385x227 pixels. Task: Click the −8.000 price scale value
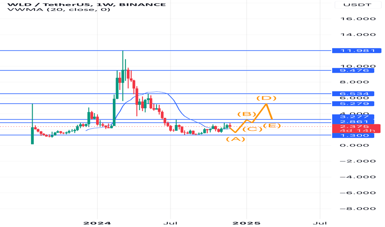(x=358, y=208)
